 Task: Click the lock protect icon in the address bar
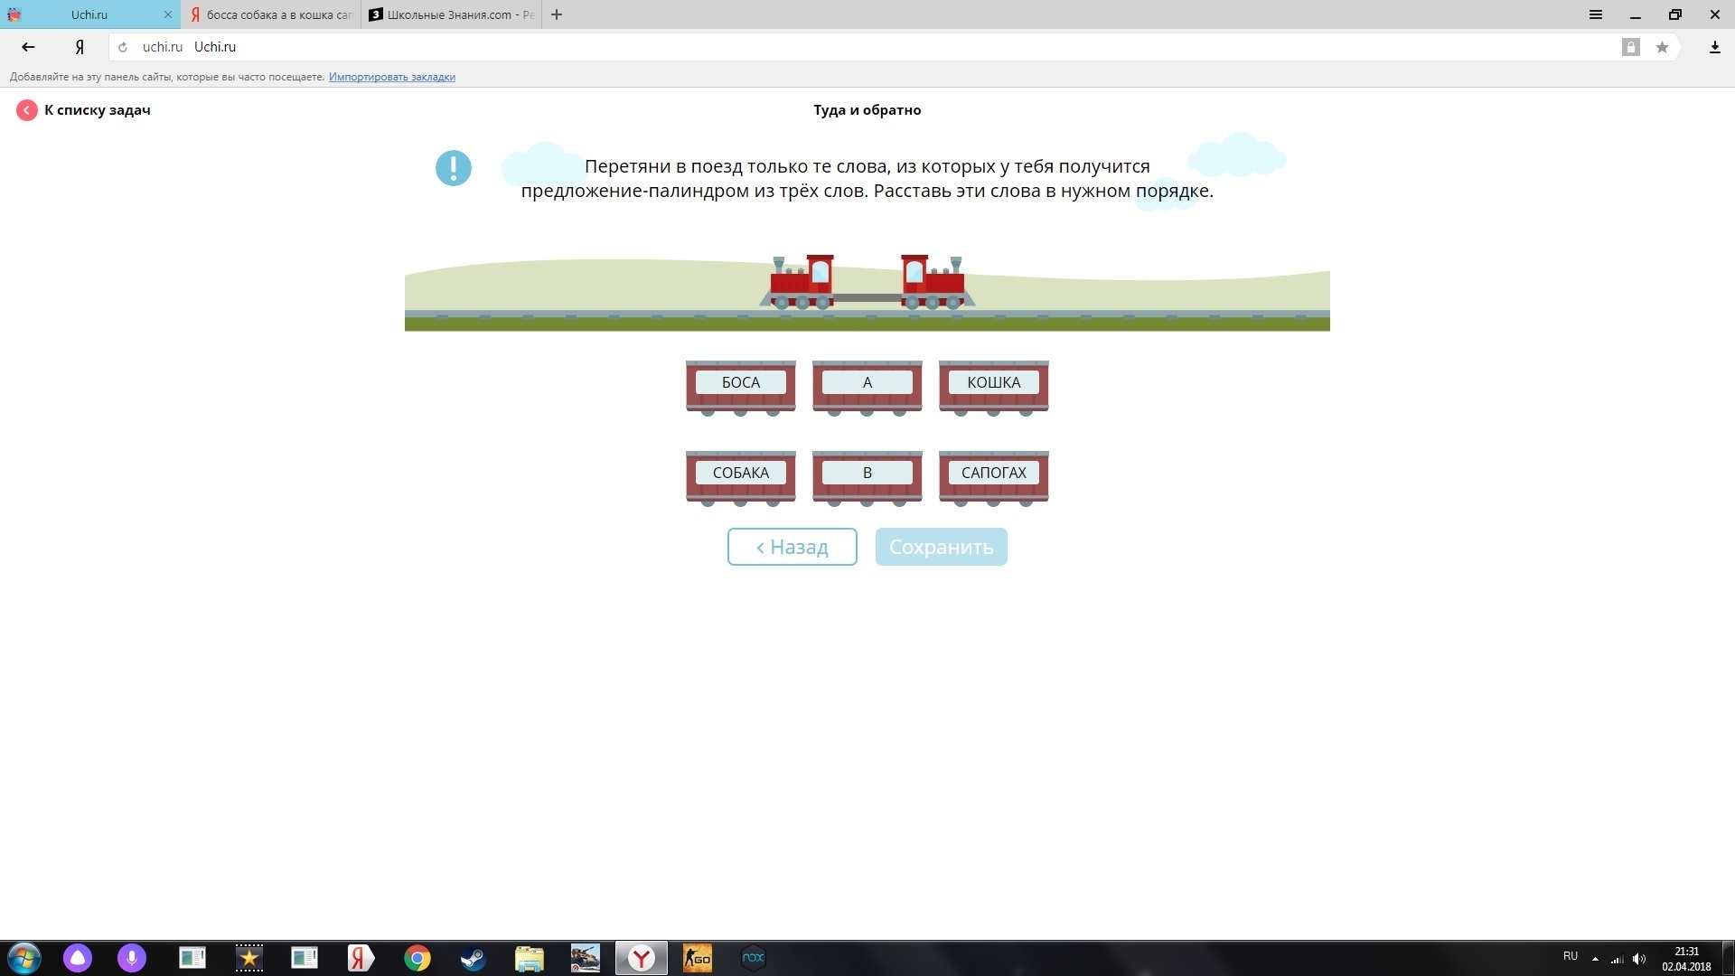(1630, 47)
